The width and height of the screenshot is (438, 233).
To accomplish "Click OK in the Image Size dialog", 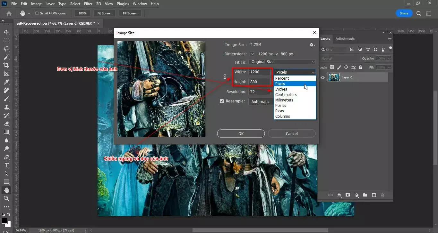I will click(241, 133).
